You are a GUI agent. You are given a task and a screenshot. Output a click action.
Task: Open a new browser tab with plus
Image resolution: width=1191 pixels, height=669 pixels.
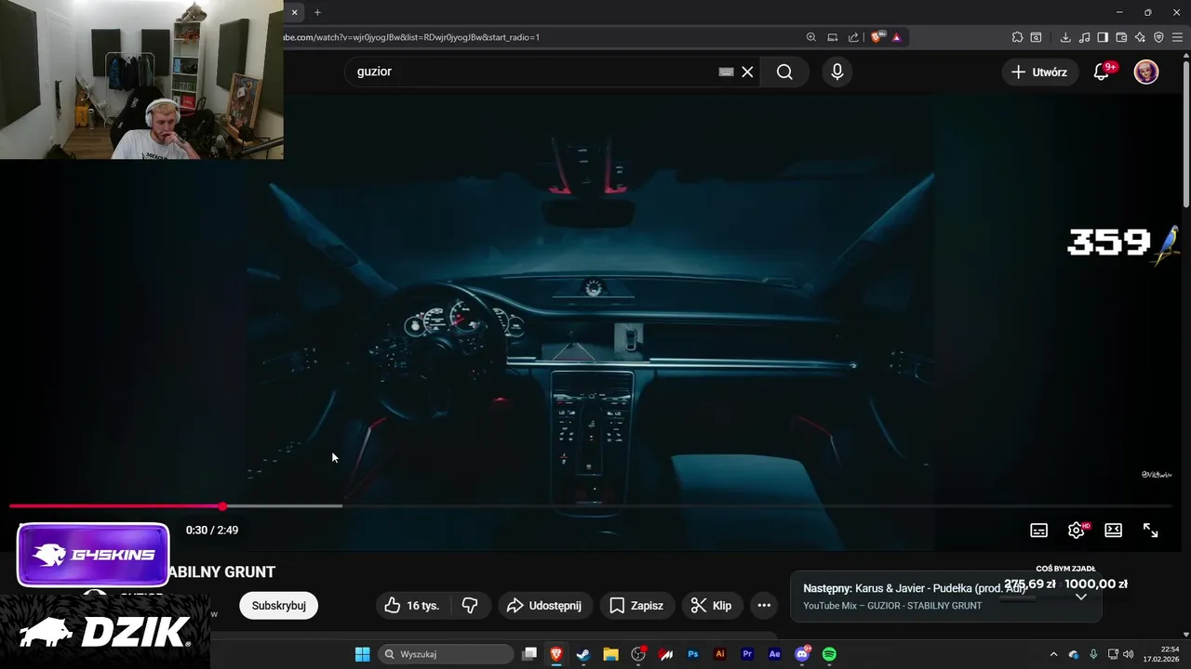click(x=317, y=12)
